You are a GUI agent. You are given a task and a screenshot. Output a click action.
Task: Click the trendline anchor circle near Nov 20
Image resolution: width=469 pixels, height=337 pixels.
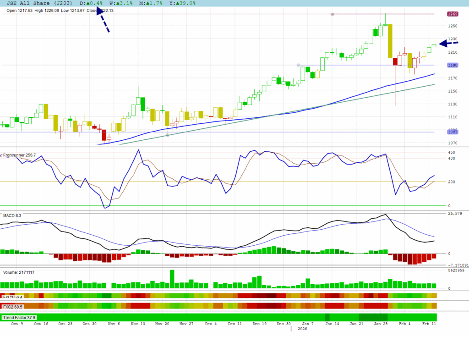point(168,135)
